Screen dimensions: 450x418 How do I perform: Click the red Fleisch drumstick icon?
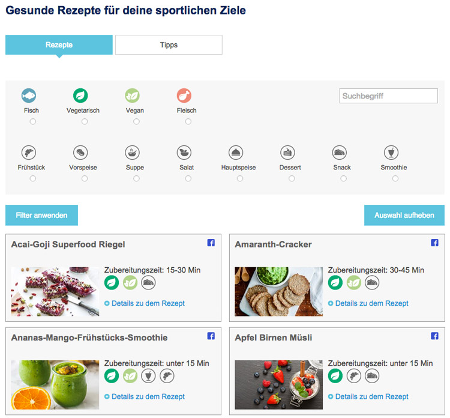click(184, 95)
